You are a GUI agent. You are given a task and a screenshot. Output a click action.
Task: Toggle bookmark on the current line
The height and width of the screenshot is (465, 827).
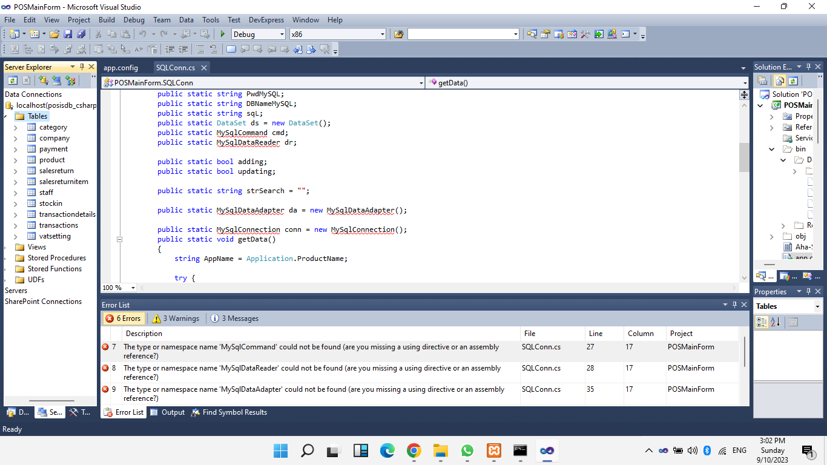(231, 49)
